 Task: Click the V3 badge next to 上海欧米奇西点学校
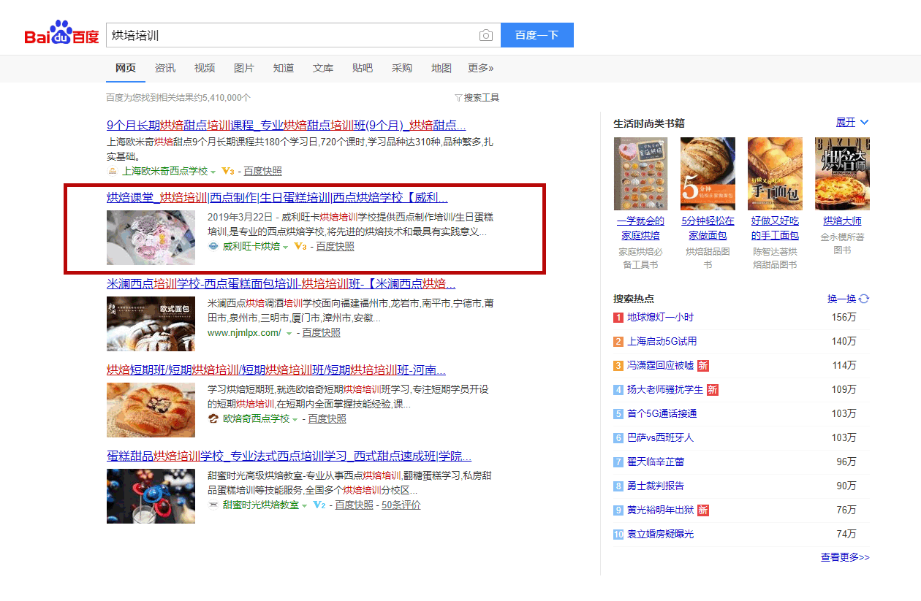click(x=227, y=171)
